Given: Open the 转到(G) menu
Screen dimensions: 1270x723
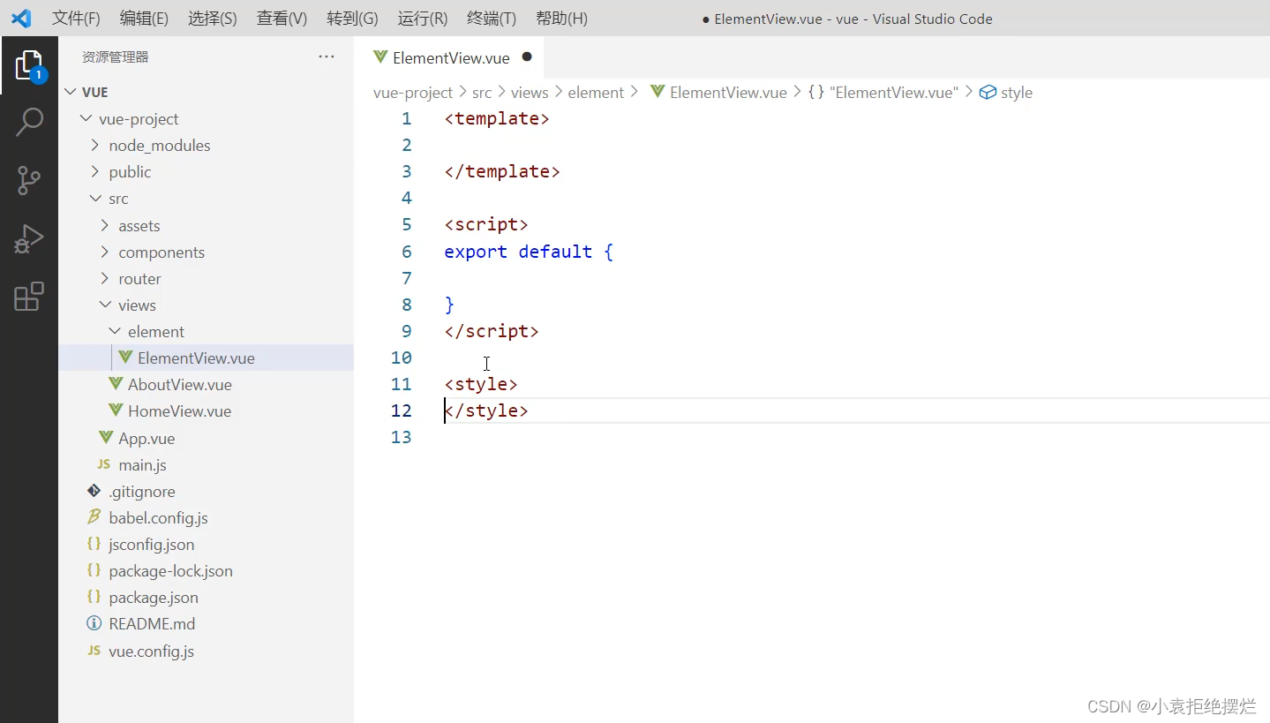Looking at the screenshot, I should click(352, 19).
